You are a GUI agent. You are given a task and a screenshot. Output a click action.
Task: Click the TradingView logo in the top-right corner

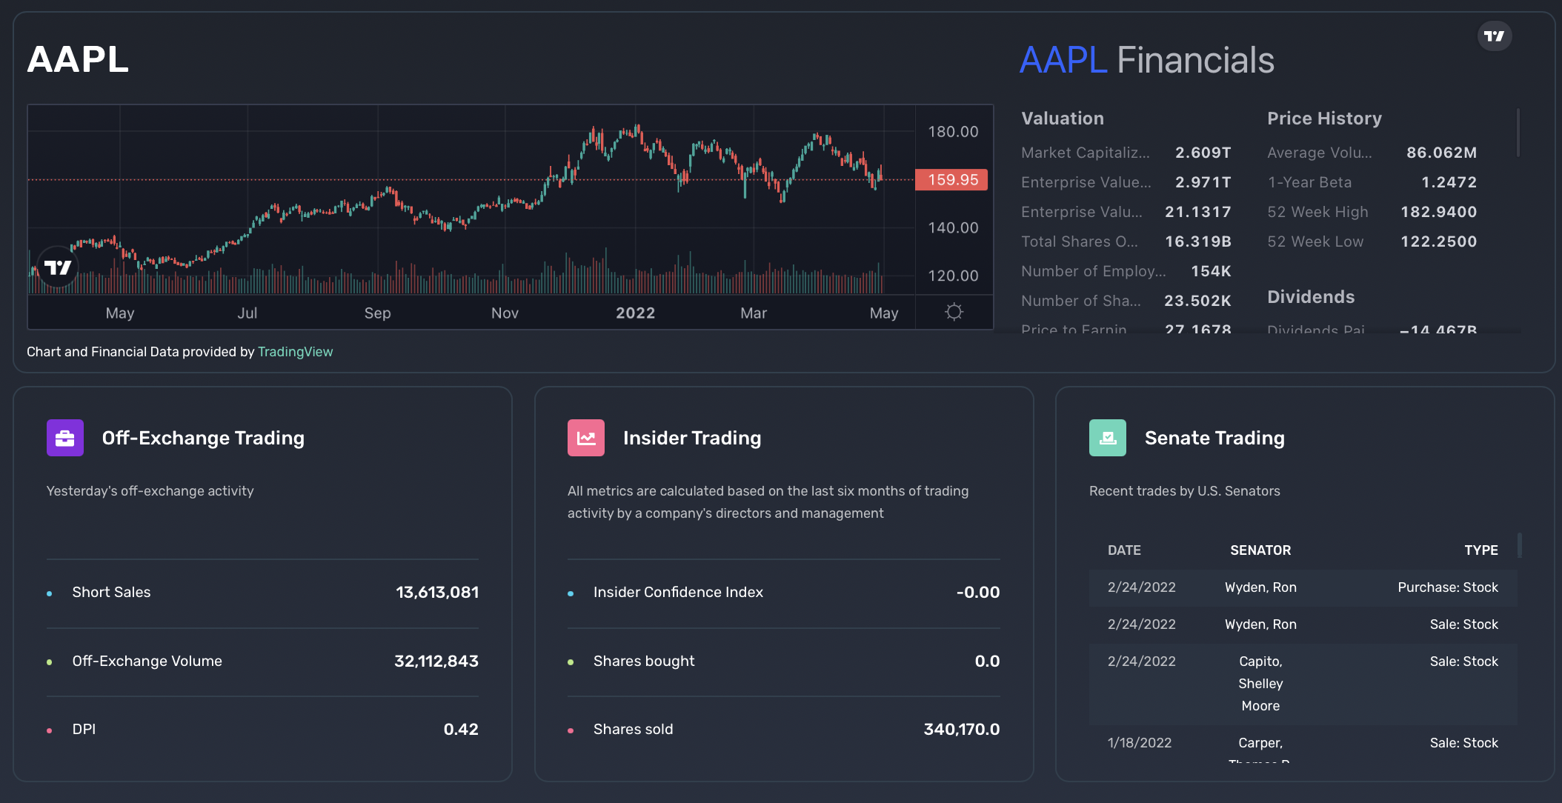pyautogui.click(x=1494, y=36)
